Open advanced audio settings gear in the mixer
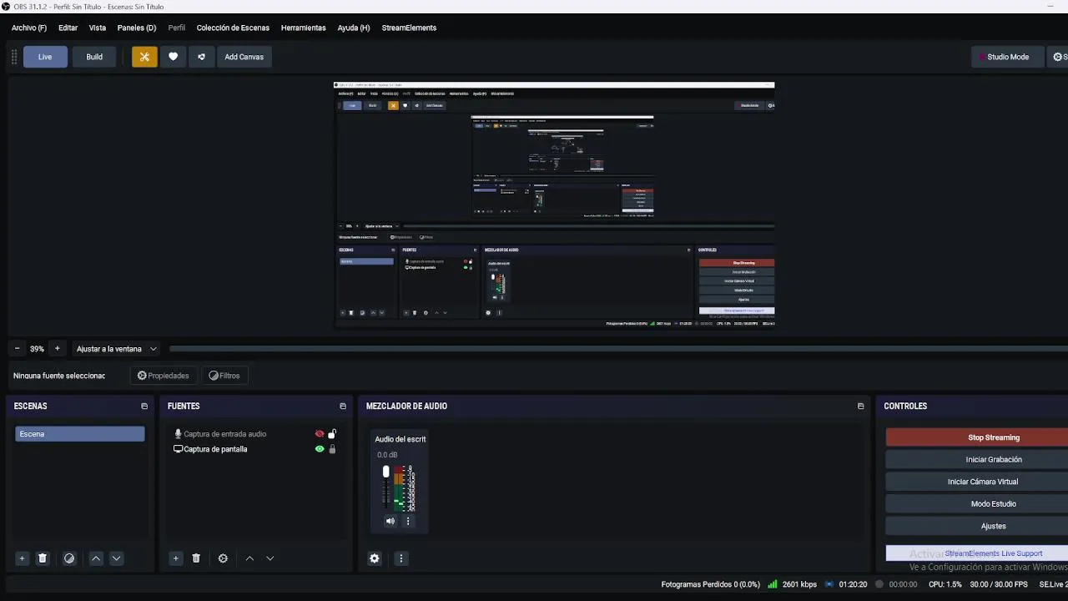 pyautogui.click(x=375, y=558)
